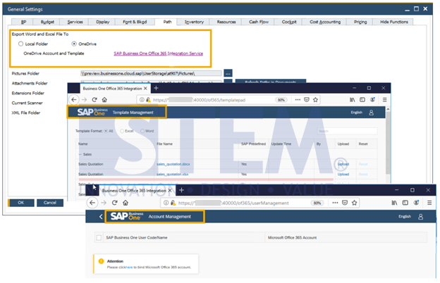Click Upload for sales_quotation.xlsx row
This screenshot has height=283, width=440.
(x=343, y=175)
